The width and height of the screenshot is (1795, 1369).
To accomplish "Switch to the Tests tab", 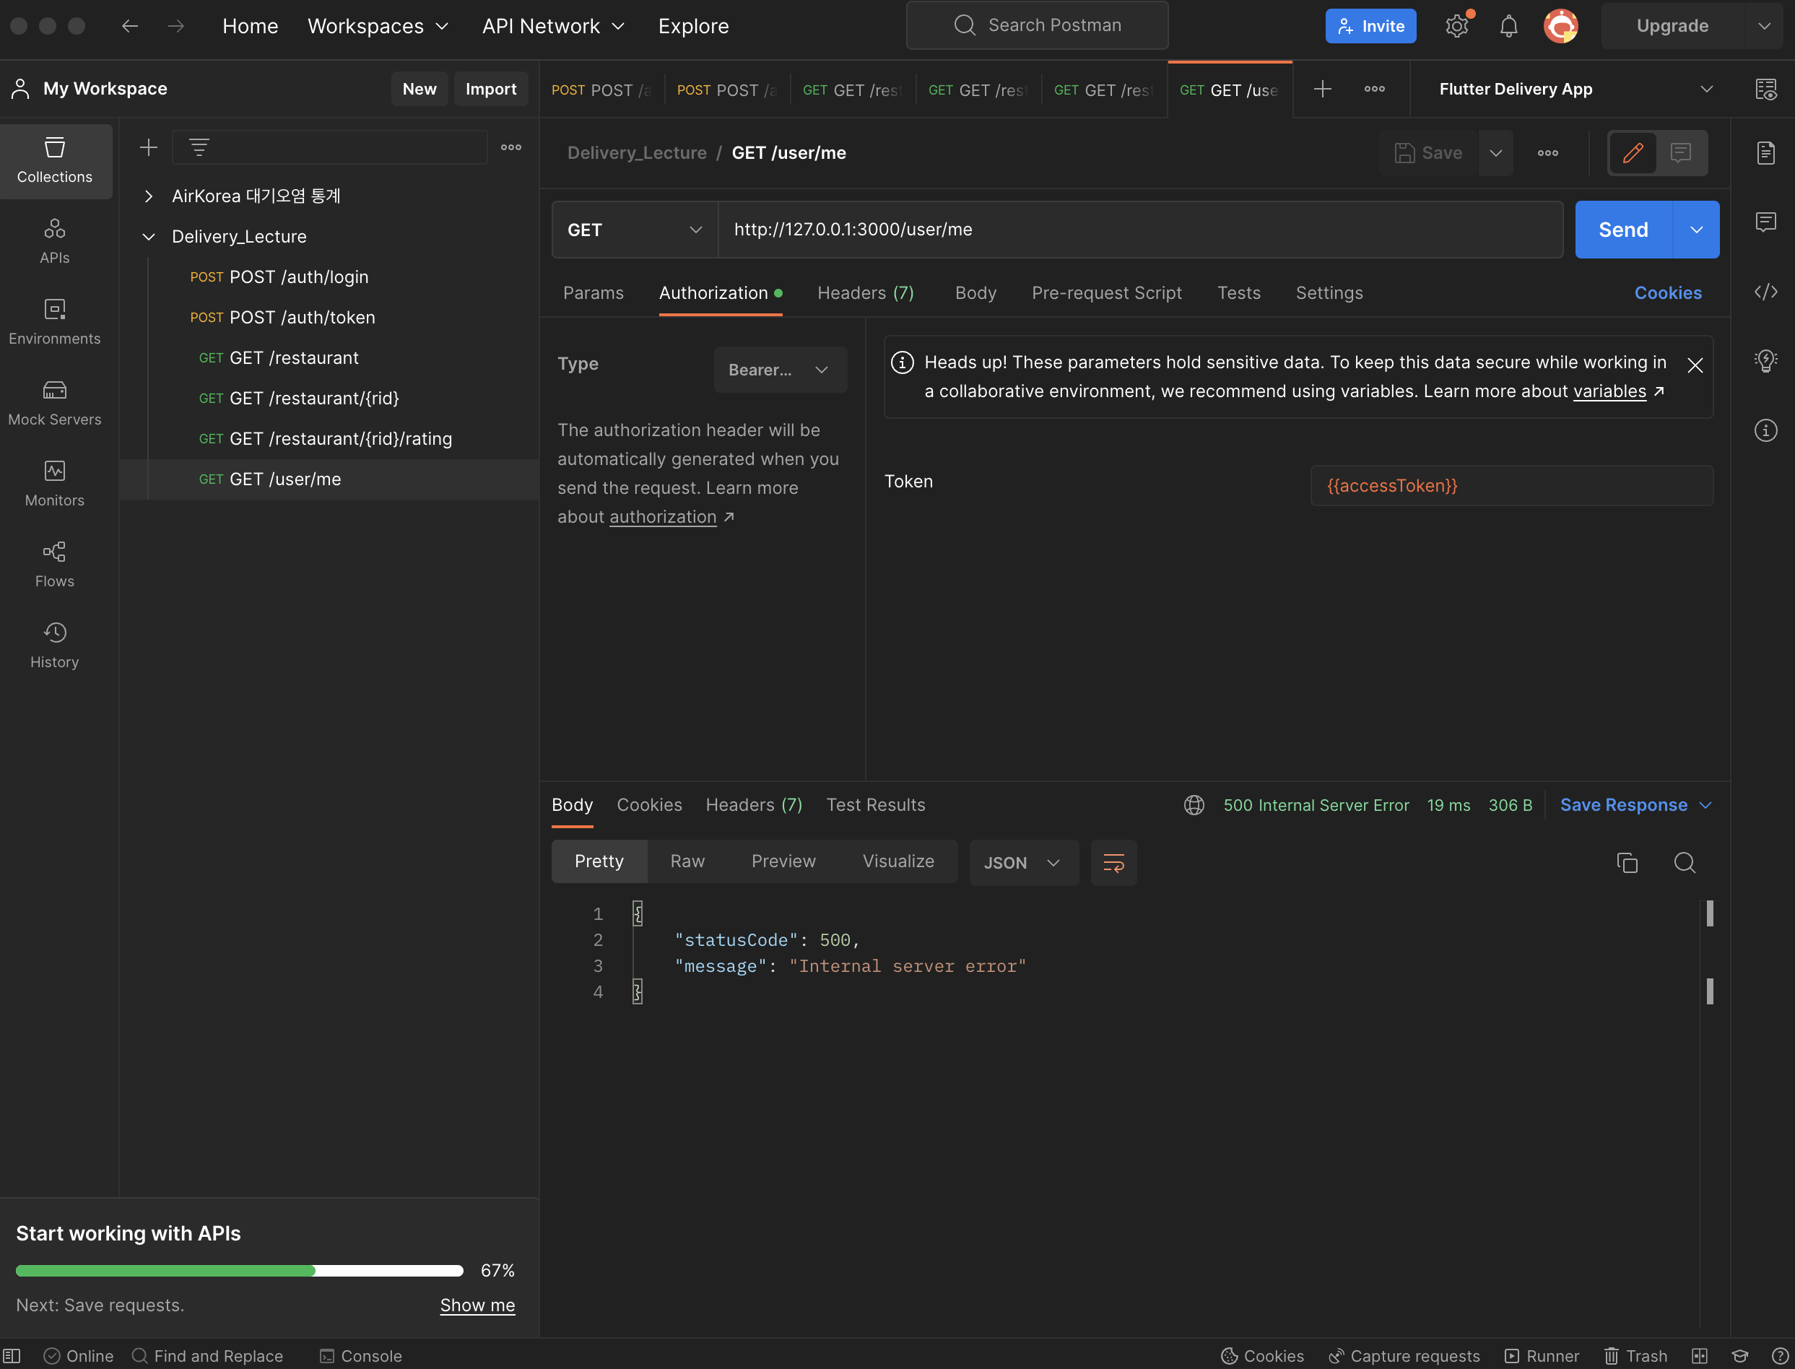I will 1238,292.
